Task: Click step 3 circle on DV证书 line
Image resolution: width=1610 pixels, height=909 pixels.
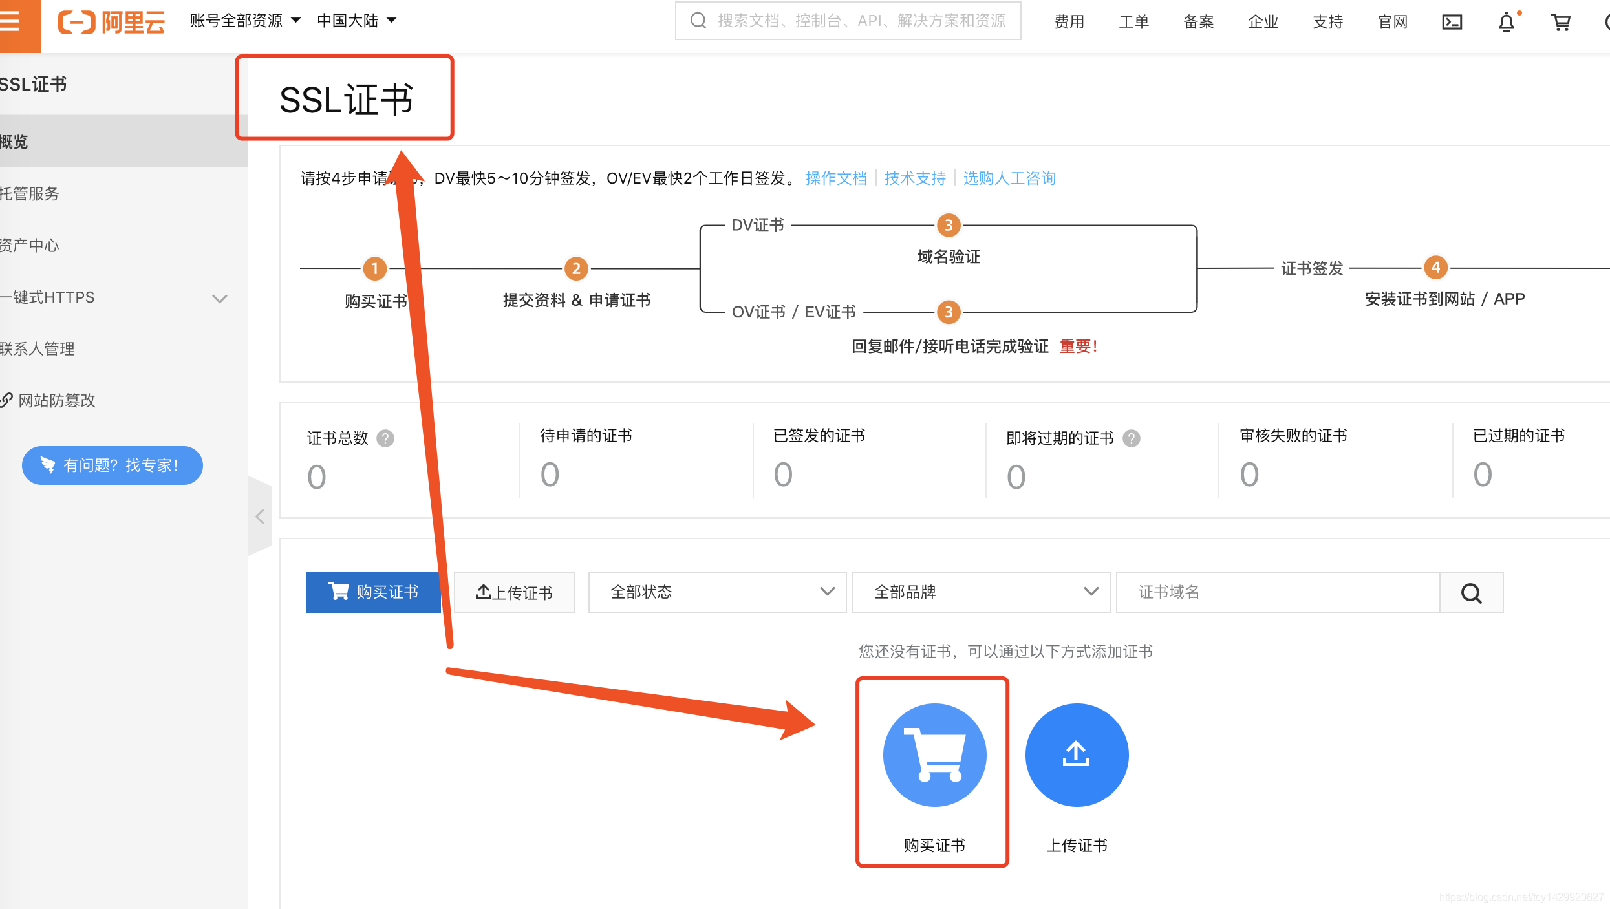Action: 949,225
